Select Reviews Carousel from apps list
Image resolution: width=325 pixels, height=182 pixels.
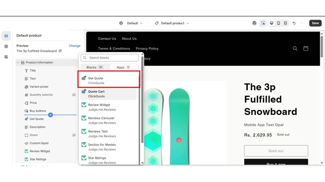tap(108, 120)
